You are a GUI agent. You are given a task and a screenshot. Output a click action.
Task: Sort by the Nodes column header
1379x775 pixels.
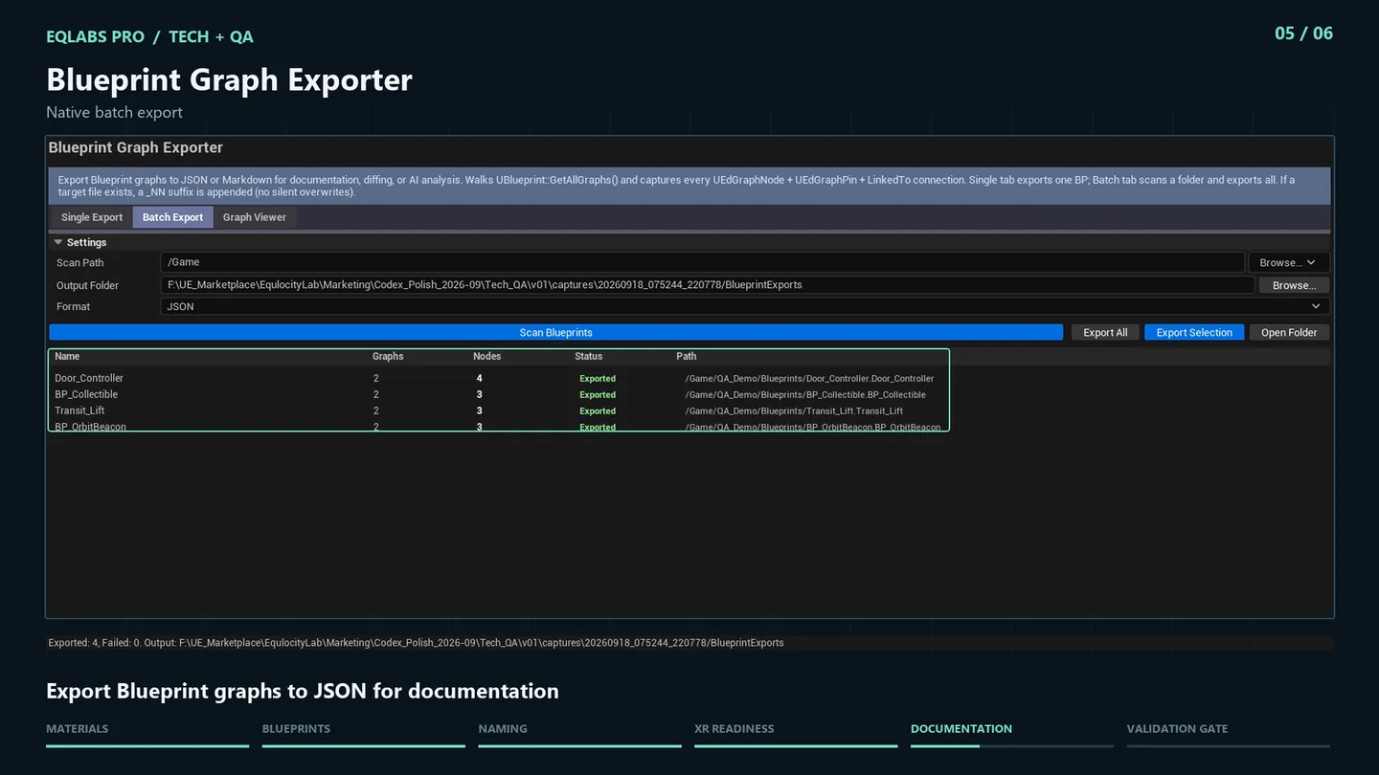pyautogui.click(x=487, y=356)
